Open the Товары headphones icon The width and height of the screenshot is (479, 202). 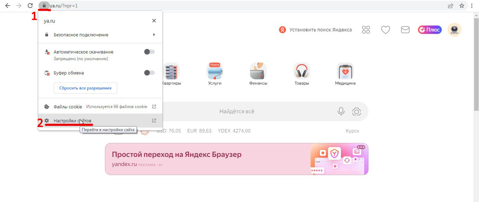pos(301,71)
